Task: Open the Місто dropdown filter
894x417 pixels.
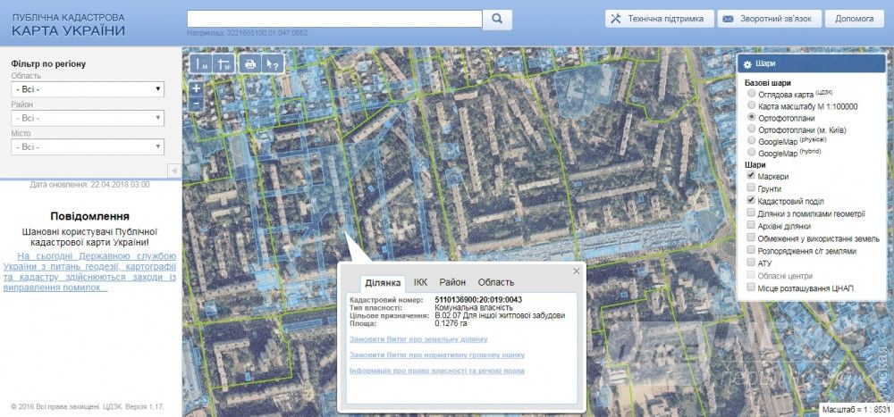Action: click(x=87, y=146)
